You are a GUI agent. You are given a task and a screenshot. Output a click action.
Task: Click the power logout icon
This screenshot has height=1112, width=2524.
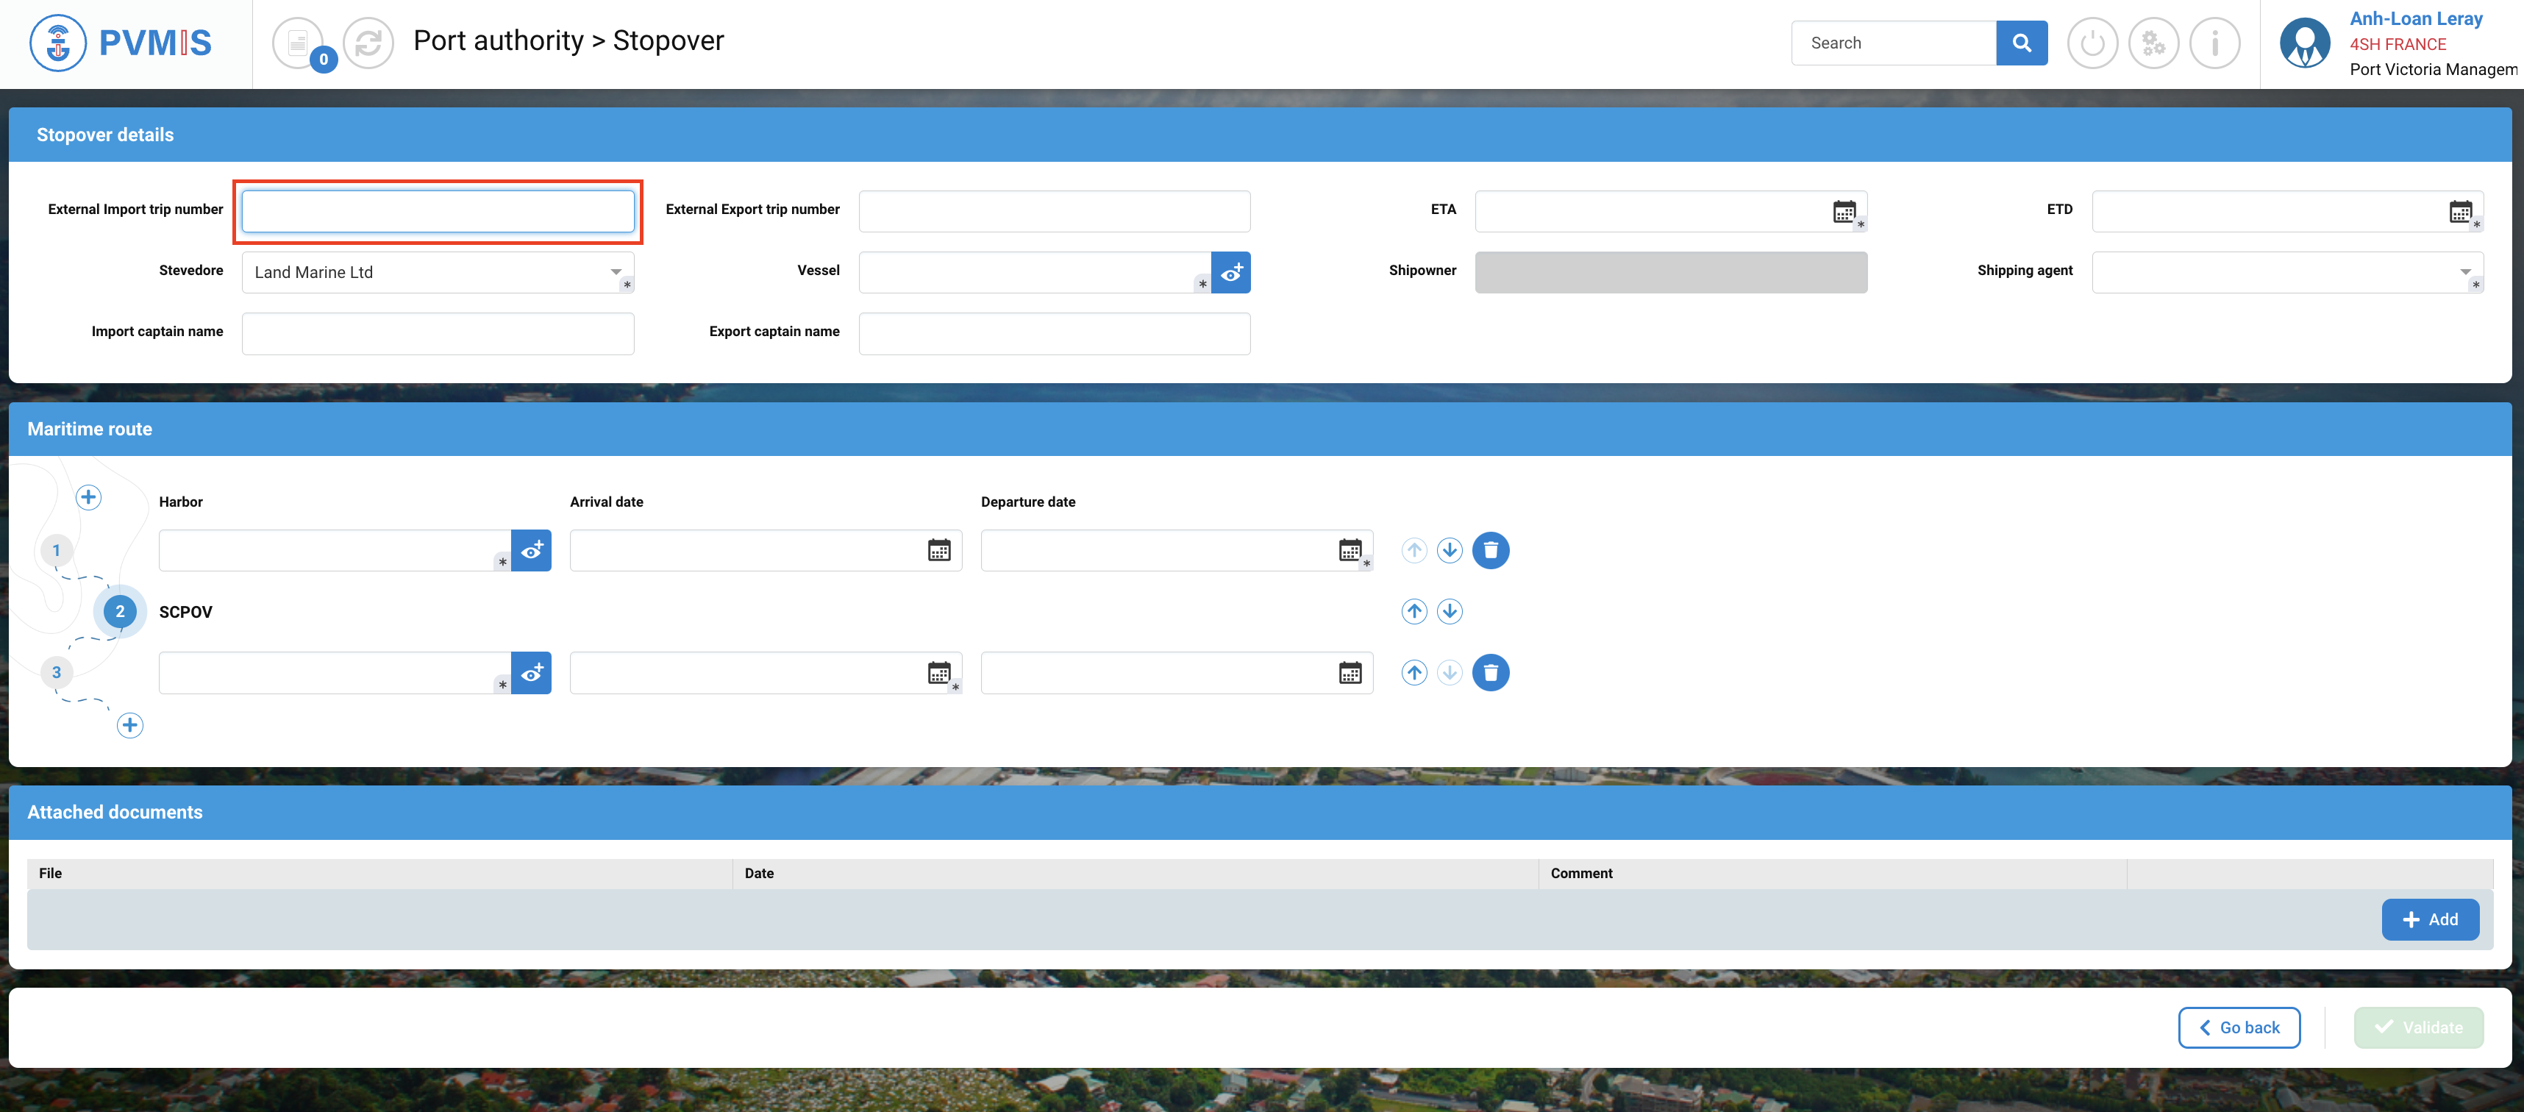coord(2092,43)
